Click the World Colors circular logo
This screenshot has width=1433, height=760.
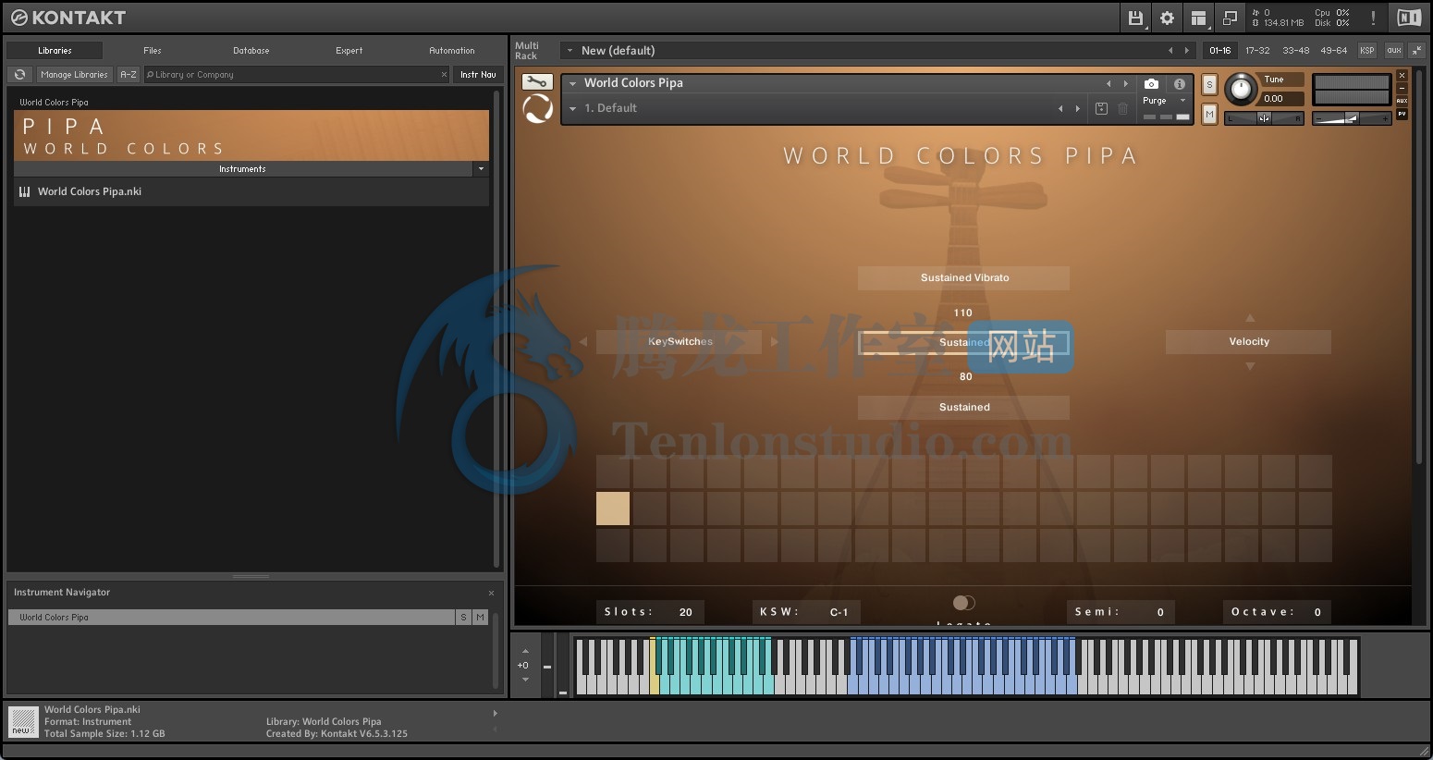pyautogui.click(x=538, y=110)
